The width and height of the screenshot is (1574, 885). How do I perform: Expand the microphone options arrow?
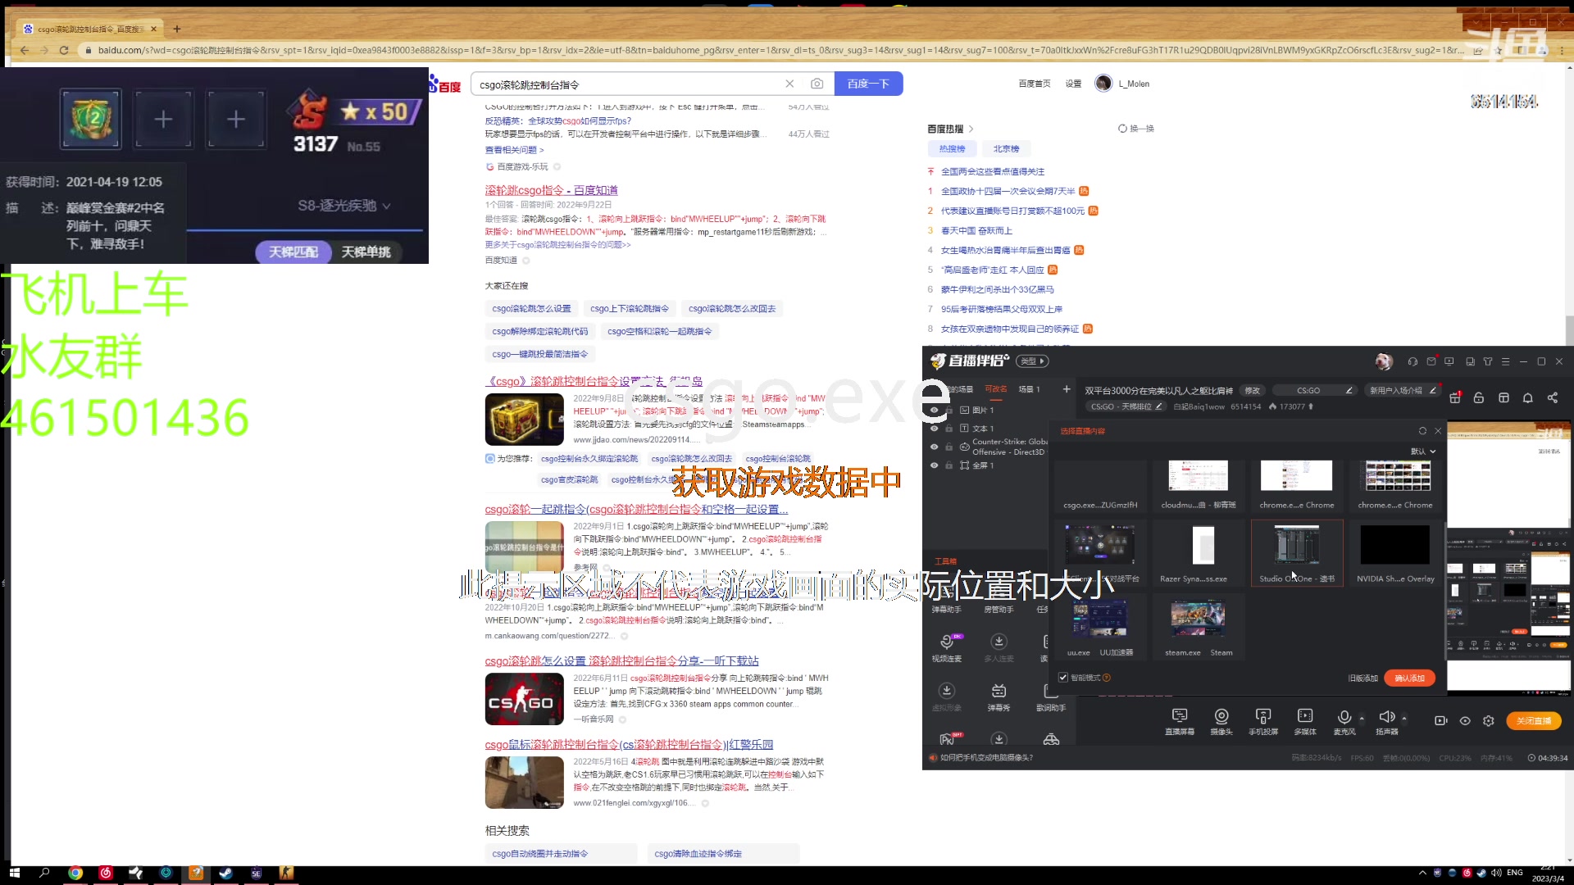(x=1362, y=719)
